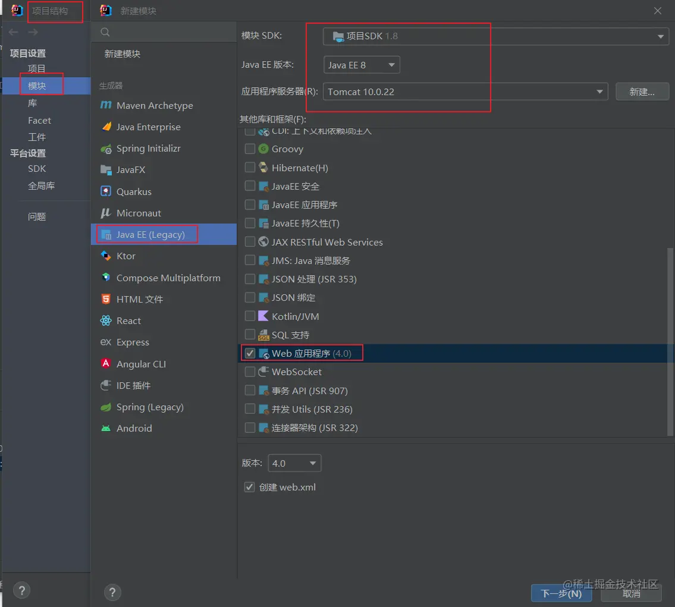Open help in the Project Structure window
The image size is (675, 607).
21,590
